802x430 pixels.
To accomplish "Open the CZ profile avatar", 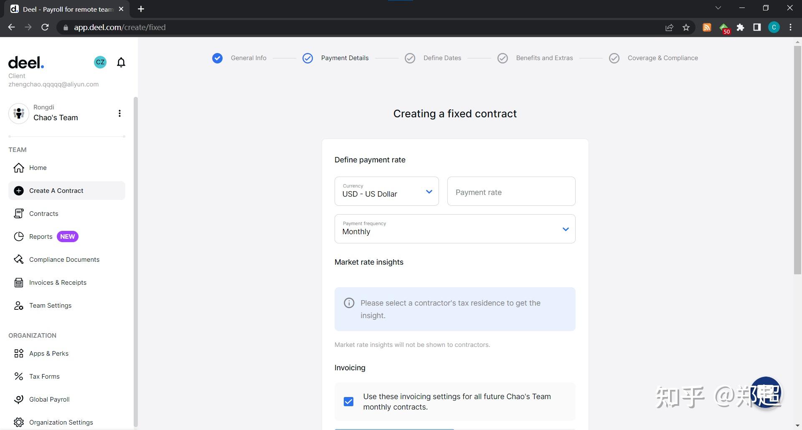I will (100, 62).
